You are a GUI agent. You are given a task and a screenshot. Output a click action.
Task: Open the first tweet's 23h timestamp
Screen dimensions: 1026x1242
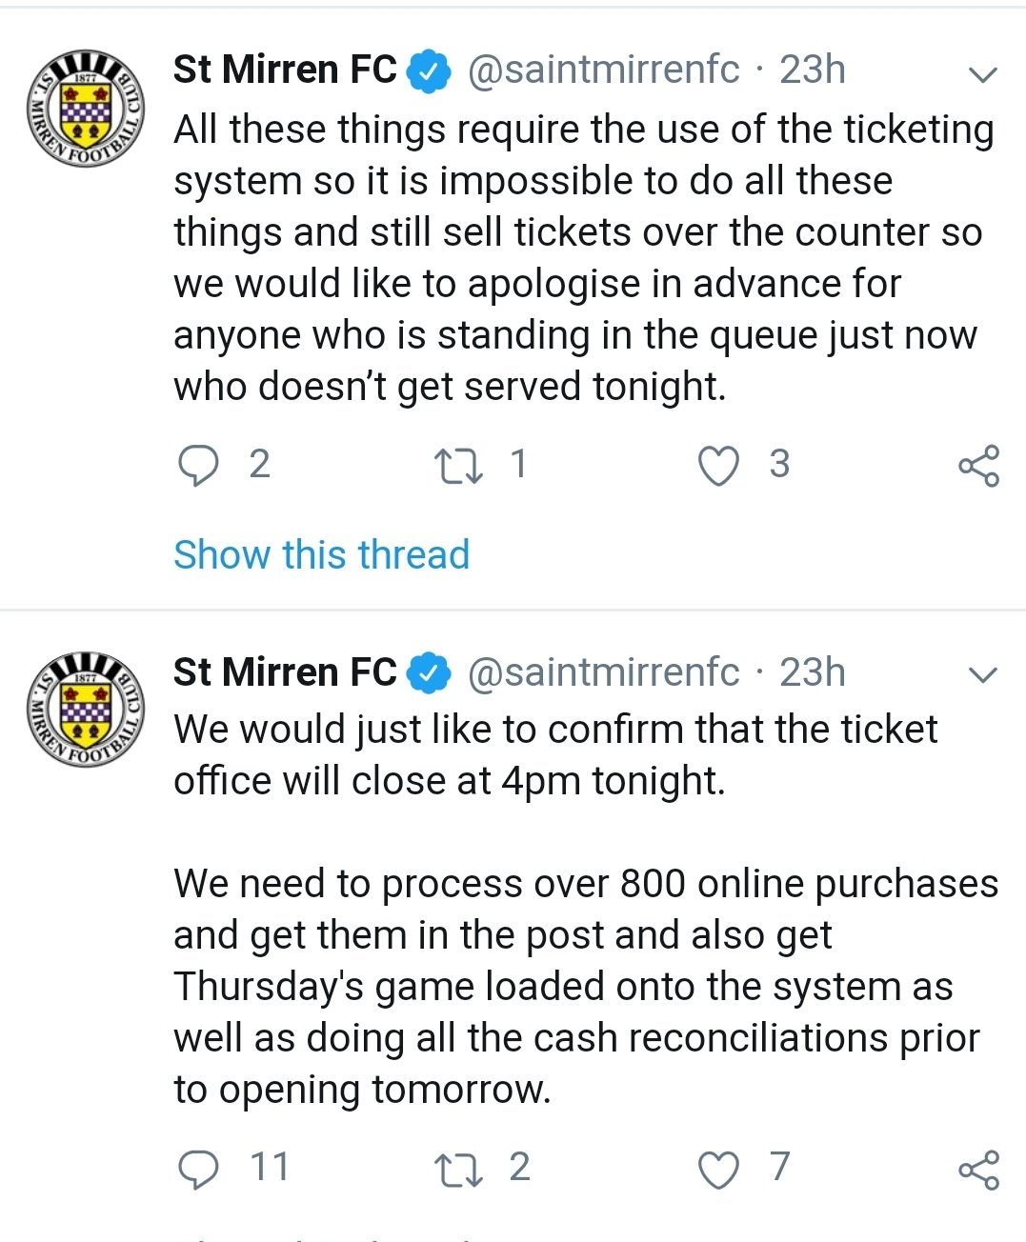pos(813,70)
